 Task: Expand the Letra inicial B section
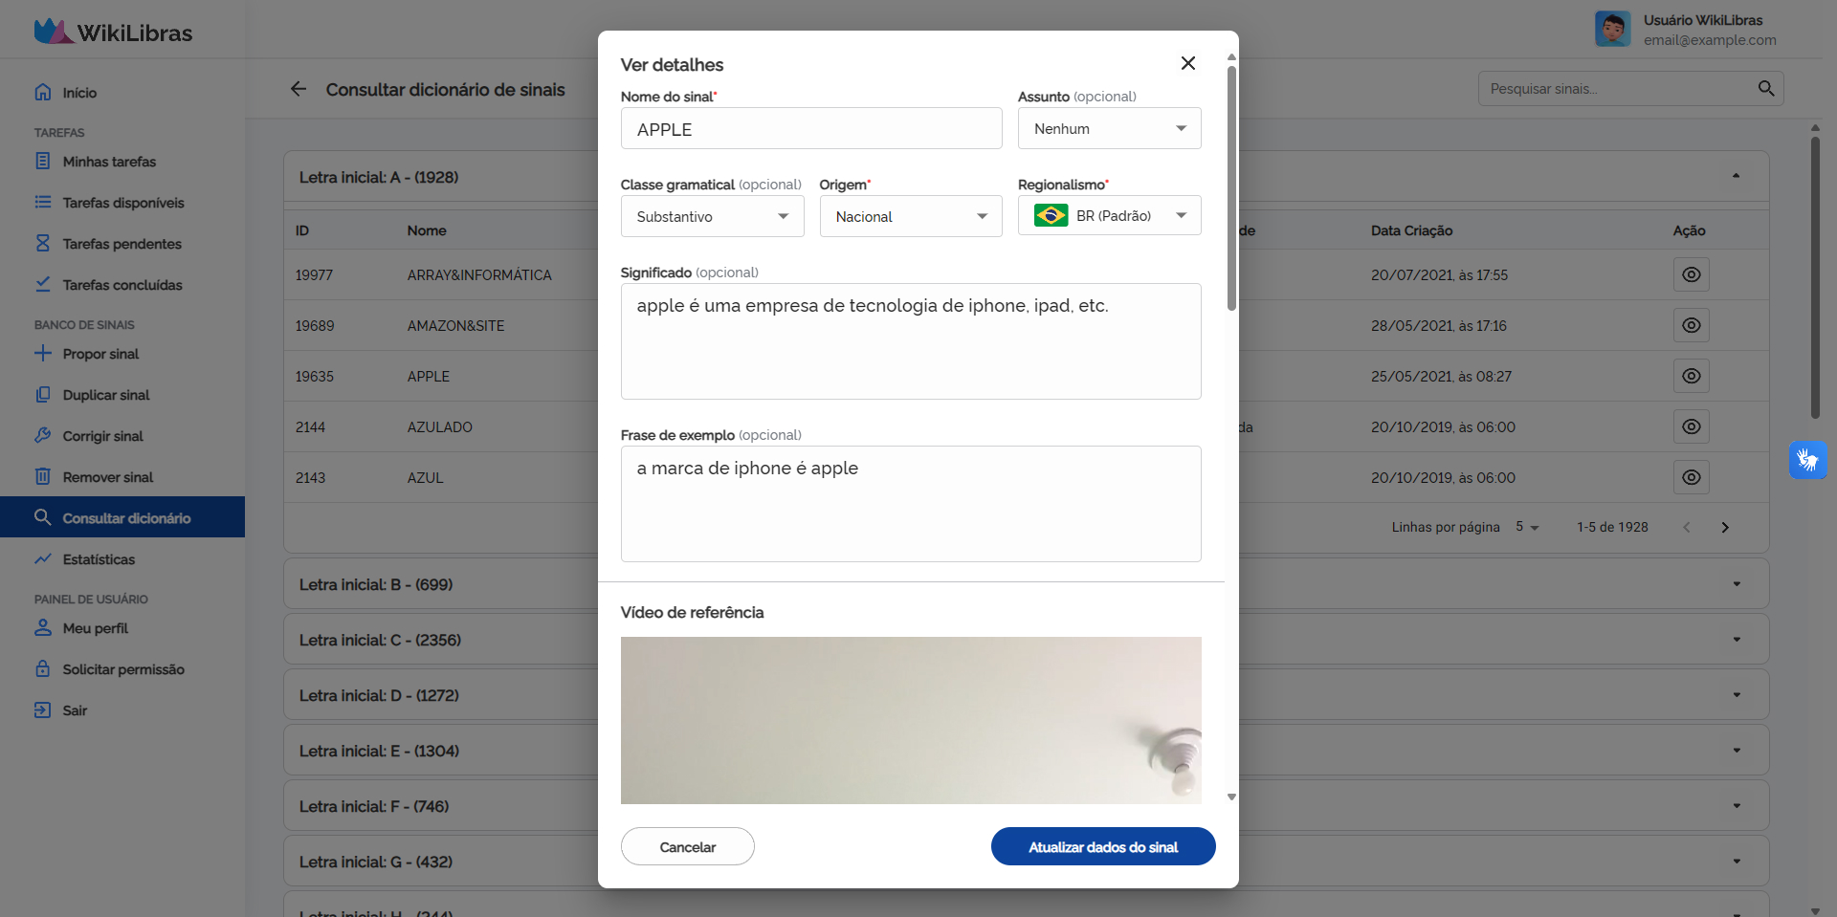[1737, 584]
